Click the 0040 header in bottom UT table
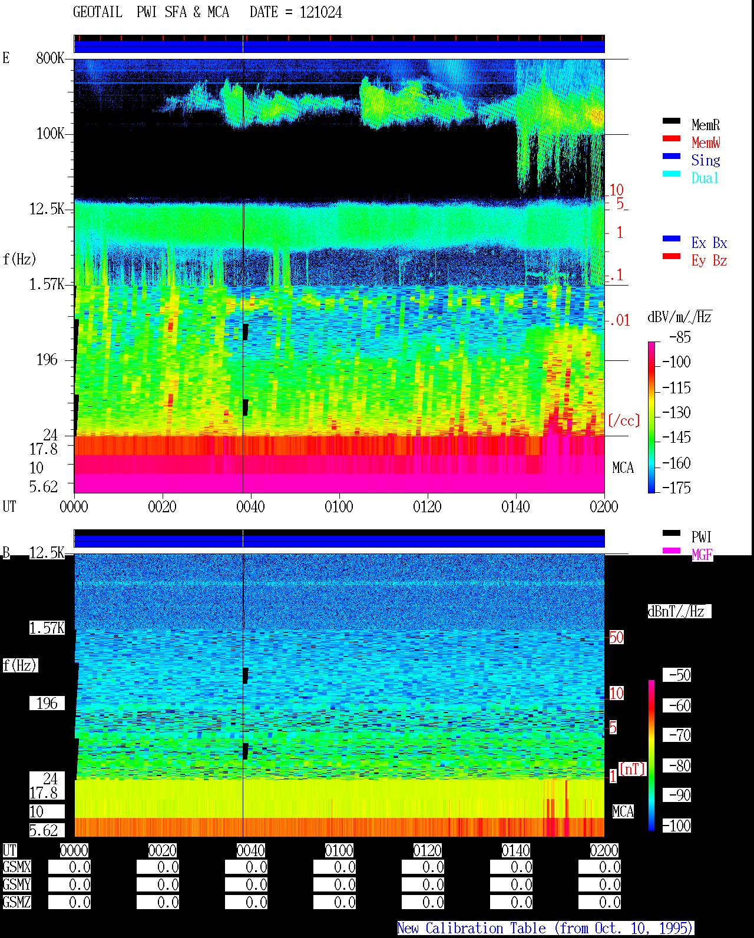The image size is (754, 938). 250,850
